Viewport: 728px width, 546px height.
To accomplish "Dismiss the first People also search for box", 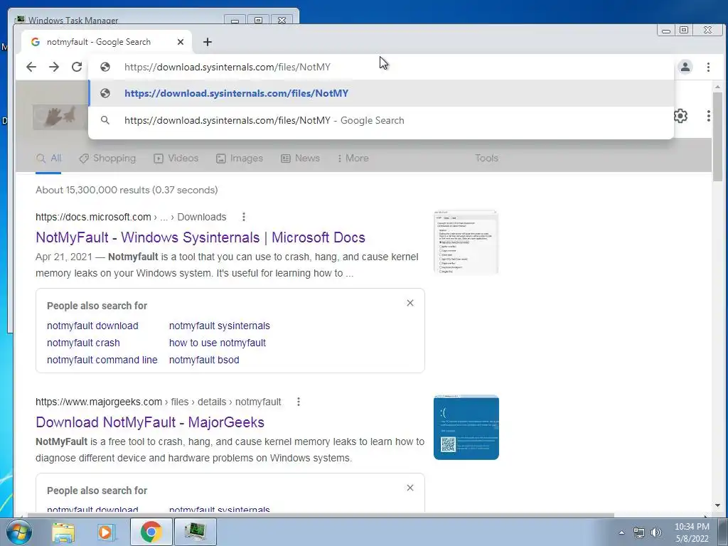I will click(x=410, y=303).
